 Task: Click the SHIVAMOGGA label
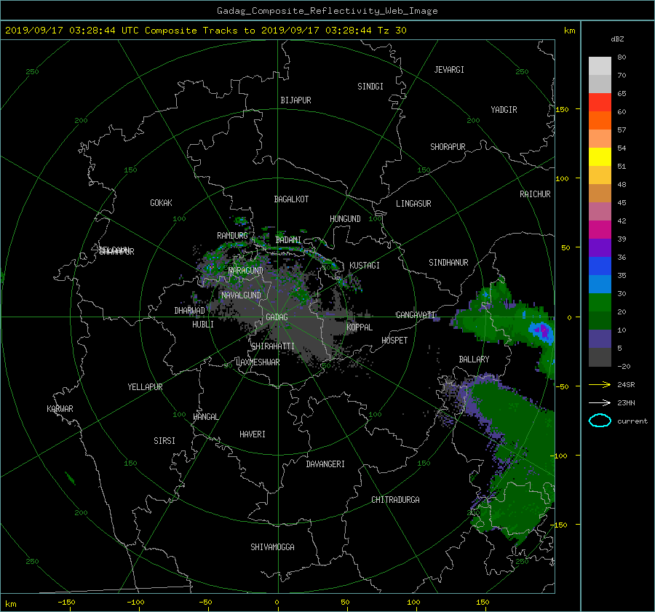[272, 547]
